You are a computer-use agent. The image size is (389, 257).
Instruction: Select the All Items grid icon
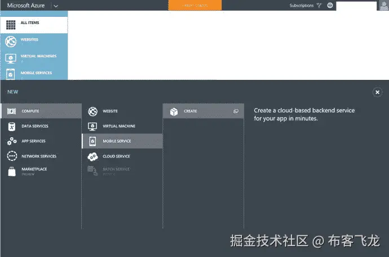[11, 25]
